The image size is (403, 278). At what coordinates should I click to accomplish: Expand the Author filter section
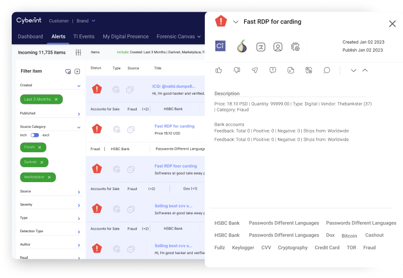click(79, 245)
